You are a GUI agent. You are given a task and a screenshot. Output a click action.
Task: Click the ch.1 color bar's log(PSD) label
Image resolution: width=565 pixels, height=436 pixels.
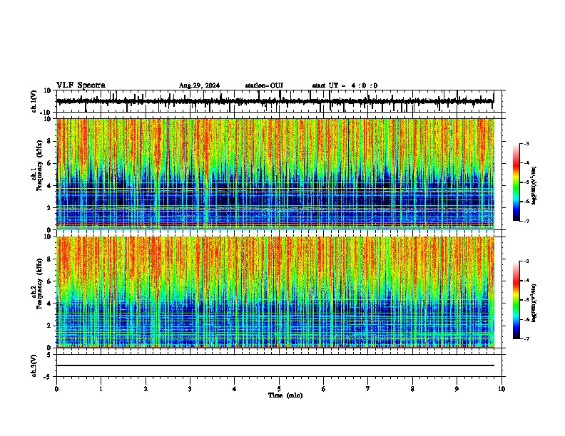[534, 185]
